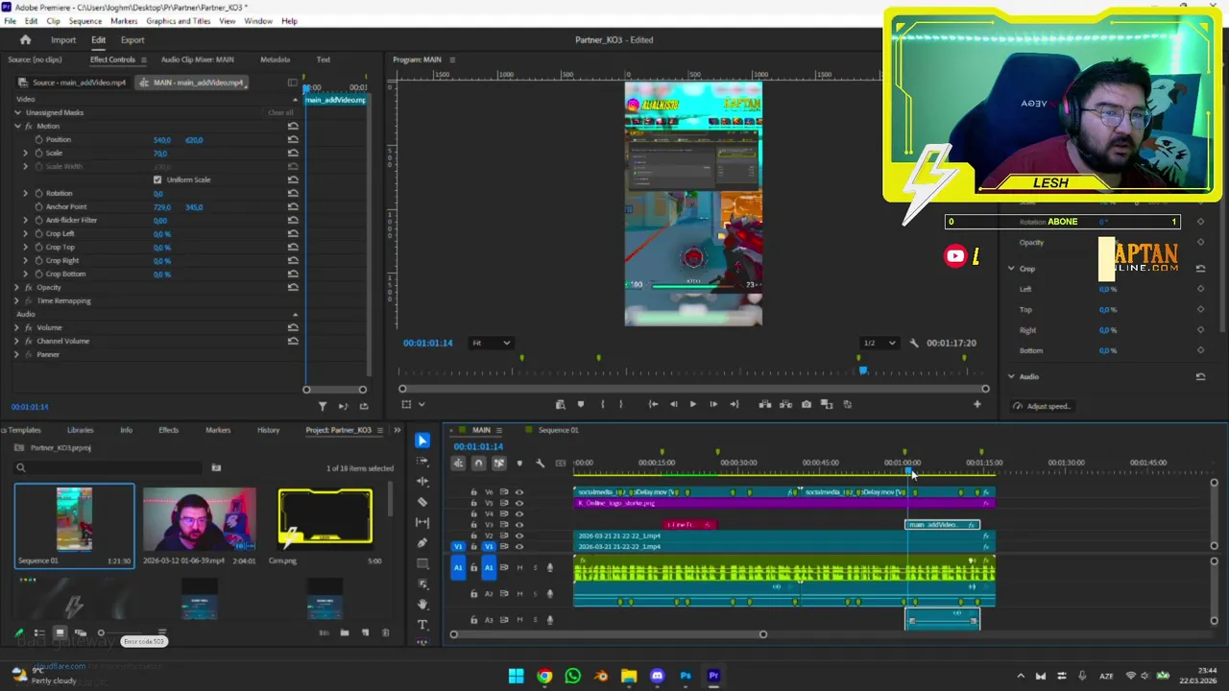Select the Sequence 01 thumbnail in Project
Screen dimensions: 1229x691
click(x=74, y=520)
